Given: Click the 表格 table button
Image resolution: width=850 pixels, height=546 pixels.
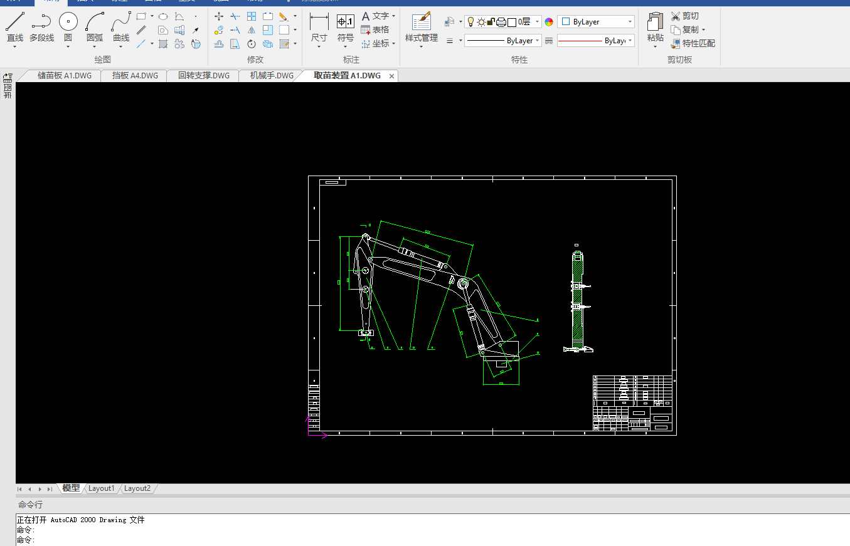Looking at the screenshot, I should 375,29.
